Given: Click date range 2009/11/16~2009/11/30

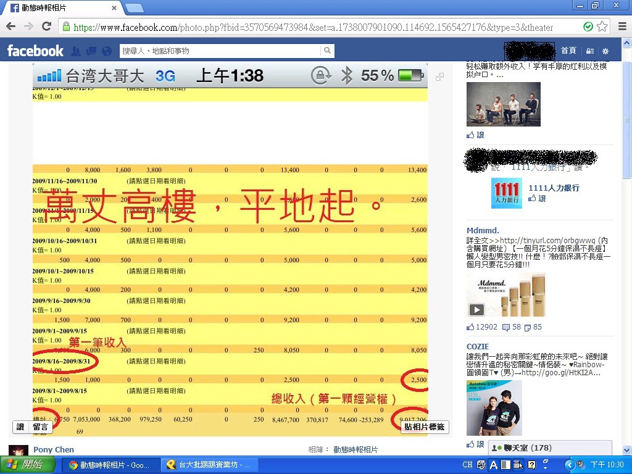Looking at the screenshot, I should coord(64,181).
